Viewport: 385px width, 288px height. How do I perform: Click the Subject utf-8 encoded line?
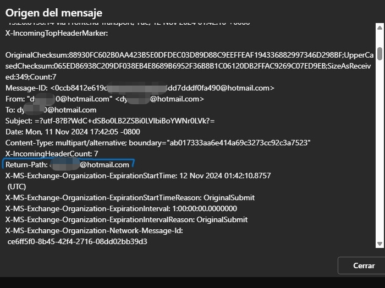110,121
